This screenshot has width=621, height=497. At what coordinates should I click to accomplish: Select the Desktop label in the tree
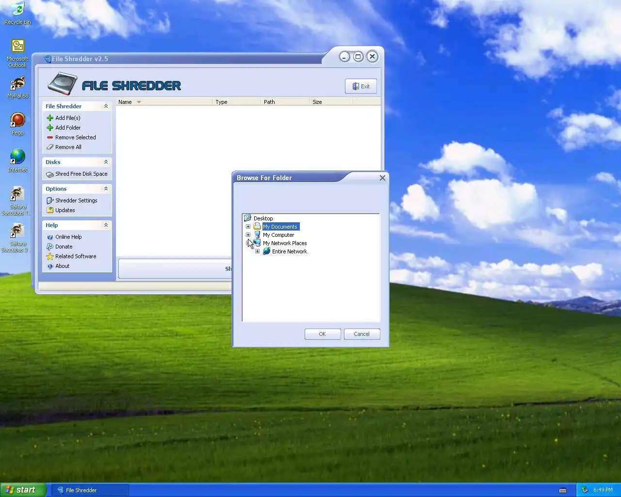pyautogui.click(x=263, y=218)
